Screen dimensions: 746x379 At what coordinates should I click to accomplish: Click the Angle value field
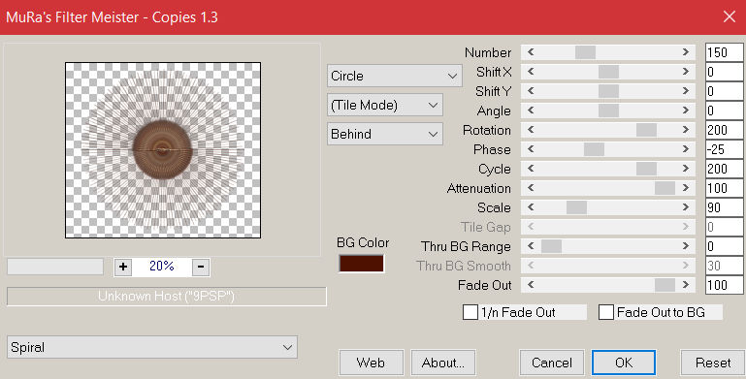point(724,111)
